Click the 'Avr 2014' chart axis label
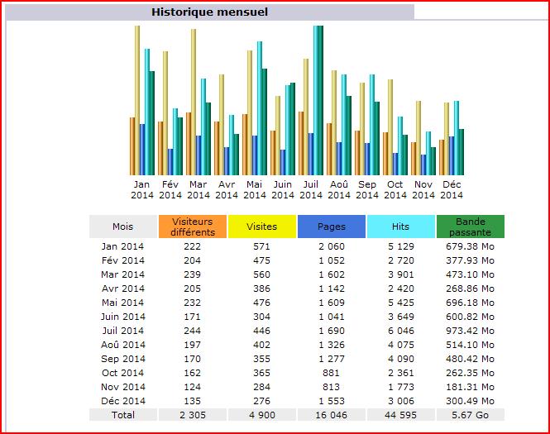The width and height of the screenshot is (550, 434). 227,189
